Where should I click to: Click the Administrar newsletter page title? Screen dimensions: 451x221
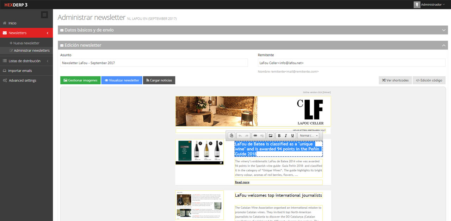92,18
